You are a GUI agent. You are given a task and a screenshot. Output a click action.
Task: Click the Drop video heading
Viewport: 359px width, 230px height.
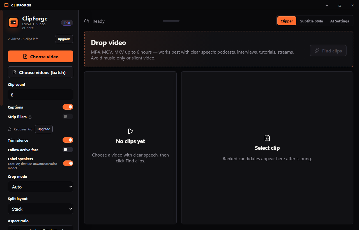click(x=109, y=43)
